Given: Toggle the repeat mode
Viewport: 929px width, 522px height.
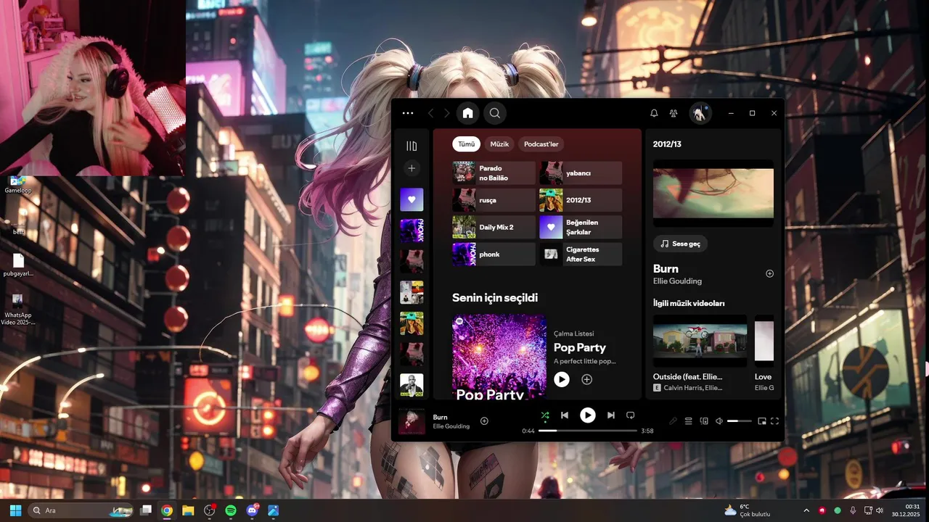Looking at the screenshot, I should tap(630, 415).
